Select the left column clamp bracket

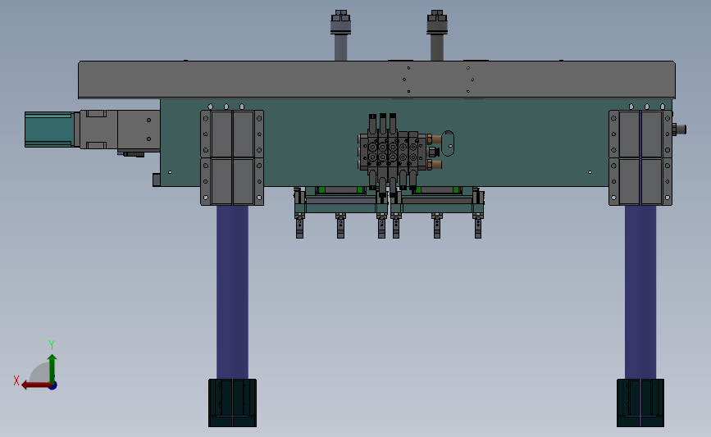pos(232,157)
